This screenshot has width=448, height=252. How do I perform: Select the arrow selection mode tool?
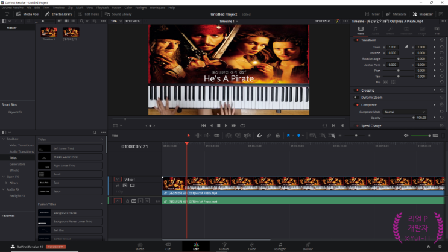(188, 136)
